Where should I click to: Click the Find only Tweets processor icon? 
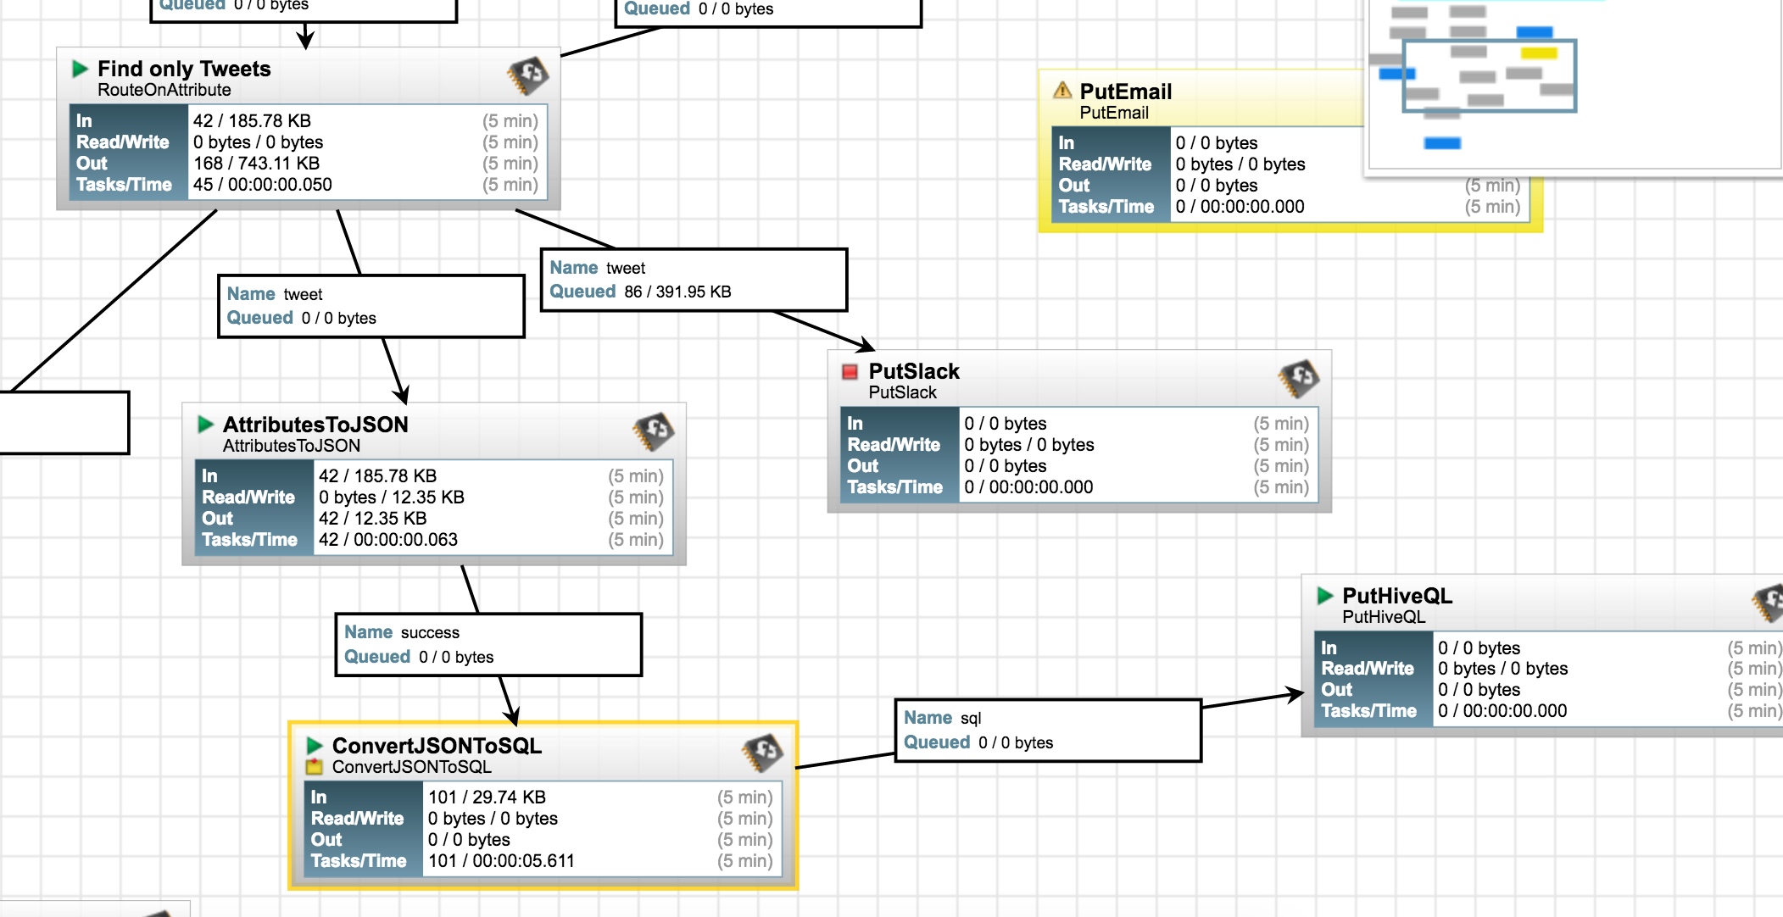(527, 76)
